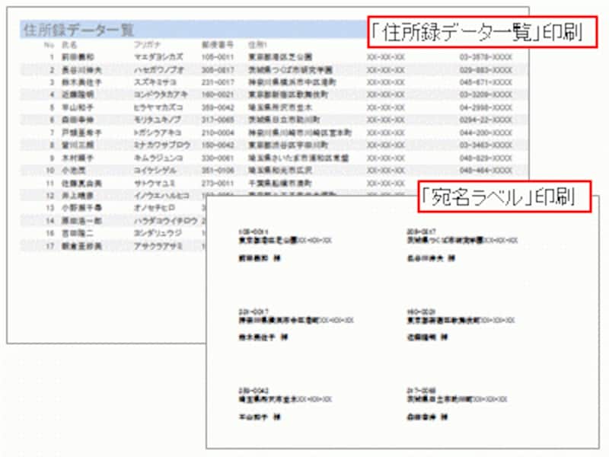Select the スズキミサコ furigana cell
The height and width of the screenshot is (457, 609).
(155, 82)
